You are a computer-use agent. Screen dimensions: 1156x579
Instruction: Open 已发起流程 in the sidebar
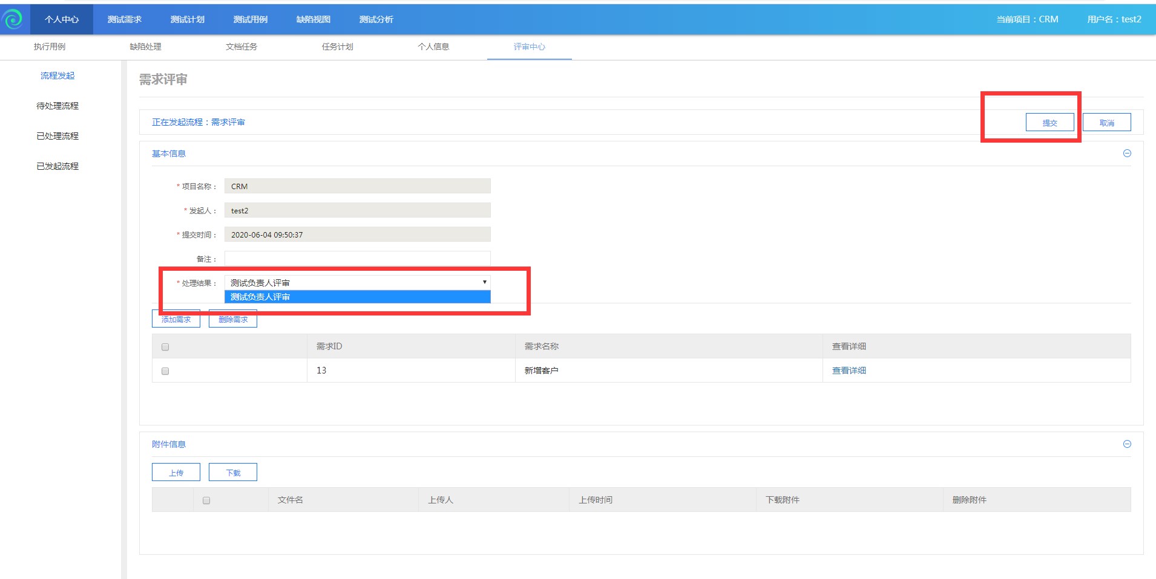tap(57, 166)
